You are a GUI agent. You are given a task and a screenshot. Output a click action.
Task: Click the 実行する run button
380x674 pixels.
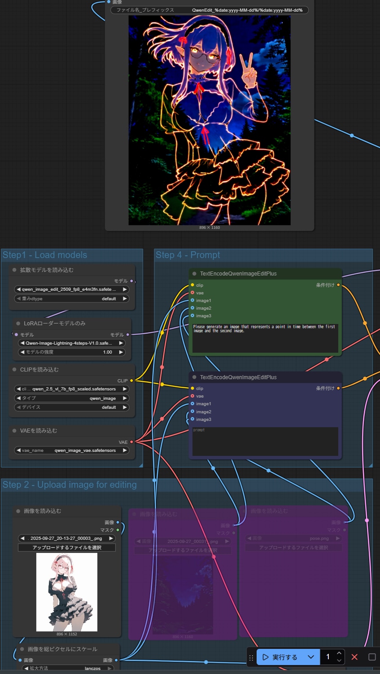[280, 657]
